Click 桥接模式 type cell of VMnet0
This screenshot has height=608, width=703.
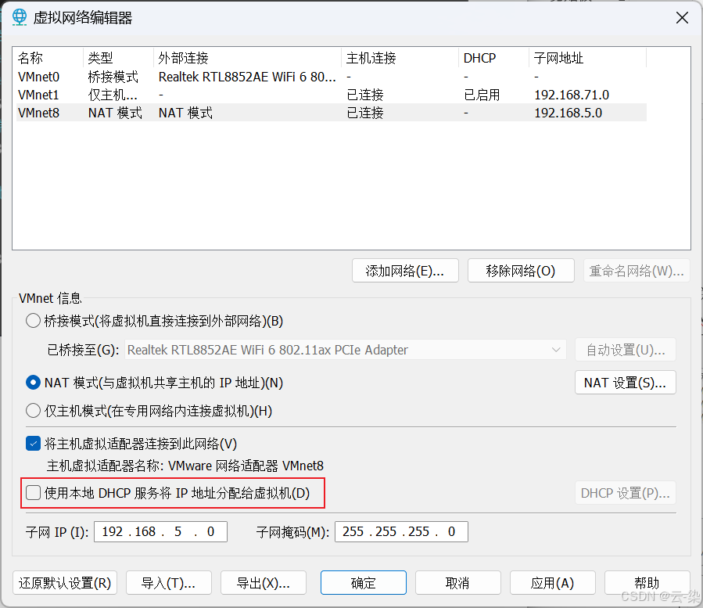click(113, 77)
